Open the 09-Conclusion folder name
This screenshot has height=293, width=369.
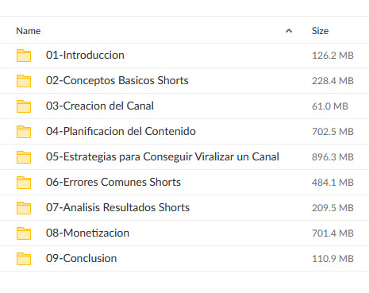(81, 258)
